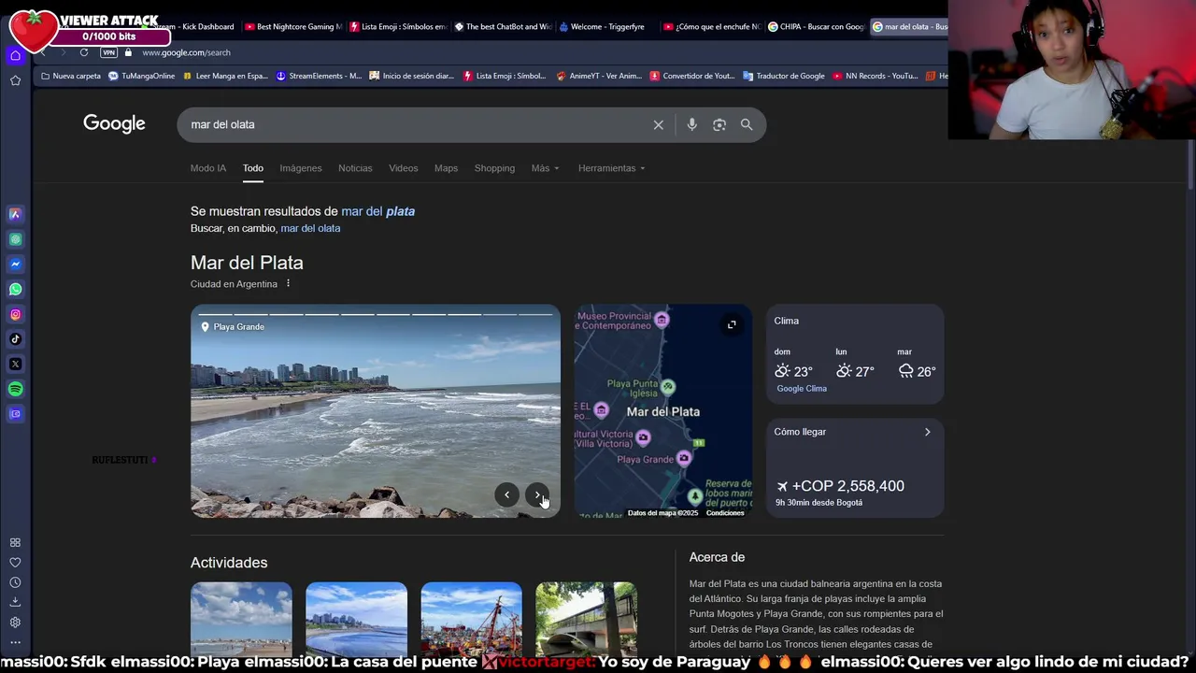Screen dimensions: 1196x673
Task: Open AnimeYT bookmark
Action: [x=599, y=76]
